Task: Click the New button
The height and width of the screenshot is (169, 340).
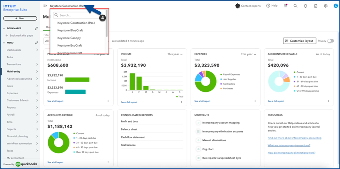Action: (20, 18)
